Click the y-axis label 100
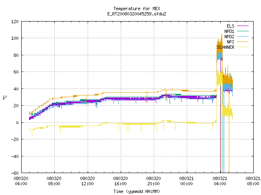The image size is (261, 195). (x=15, y=38)
